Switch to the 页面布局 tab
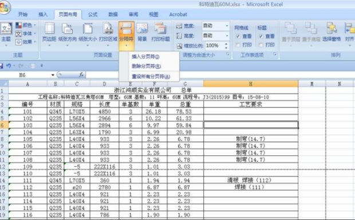The image size is (355, 220). click(x=68, y=14)
